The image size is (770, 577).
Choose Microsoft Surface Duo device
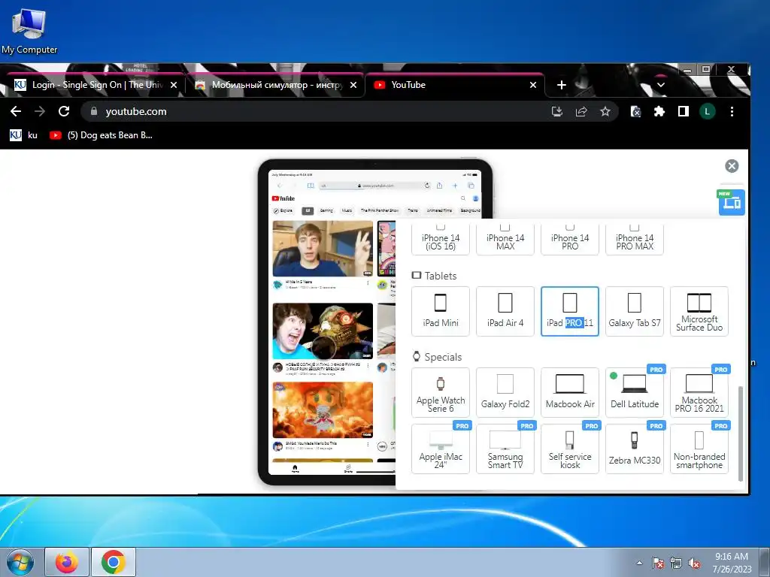[x=699, y=311]
